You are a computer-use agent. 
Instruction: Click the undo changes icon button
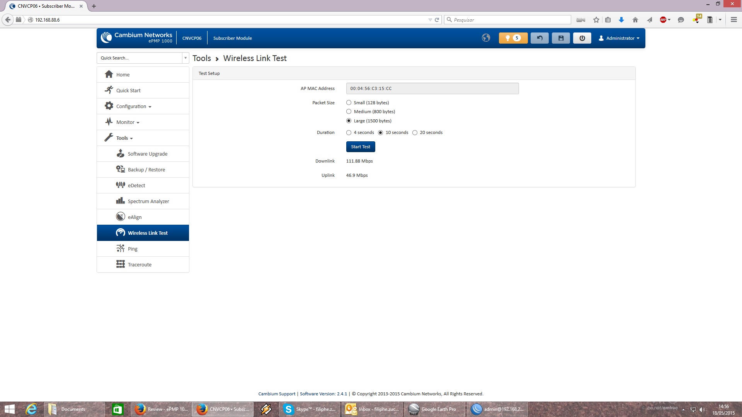click(539, 38)
